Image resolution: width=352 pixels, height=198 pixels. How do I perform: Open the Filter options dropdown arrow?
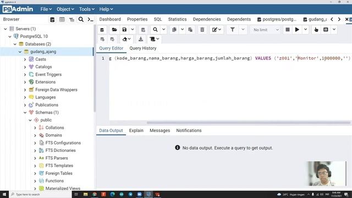pos(243,30)
